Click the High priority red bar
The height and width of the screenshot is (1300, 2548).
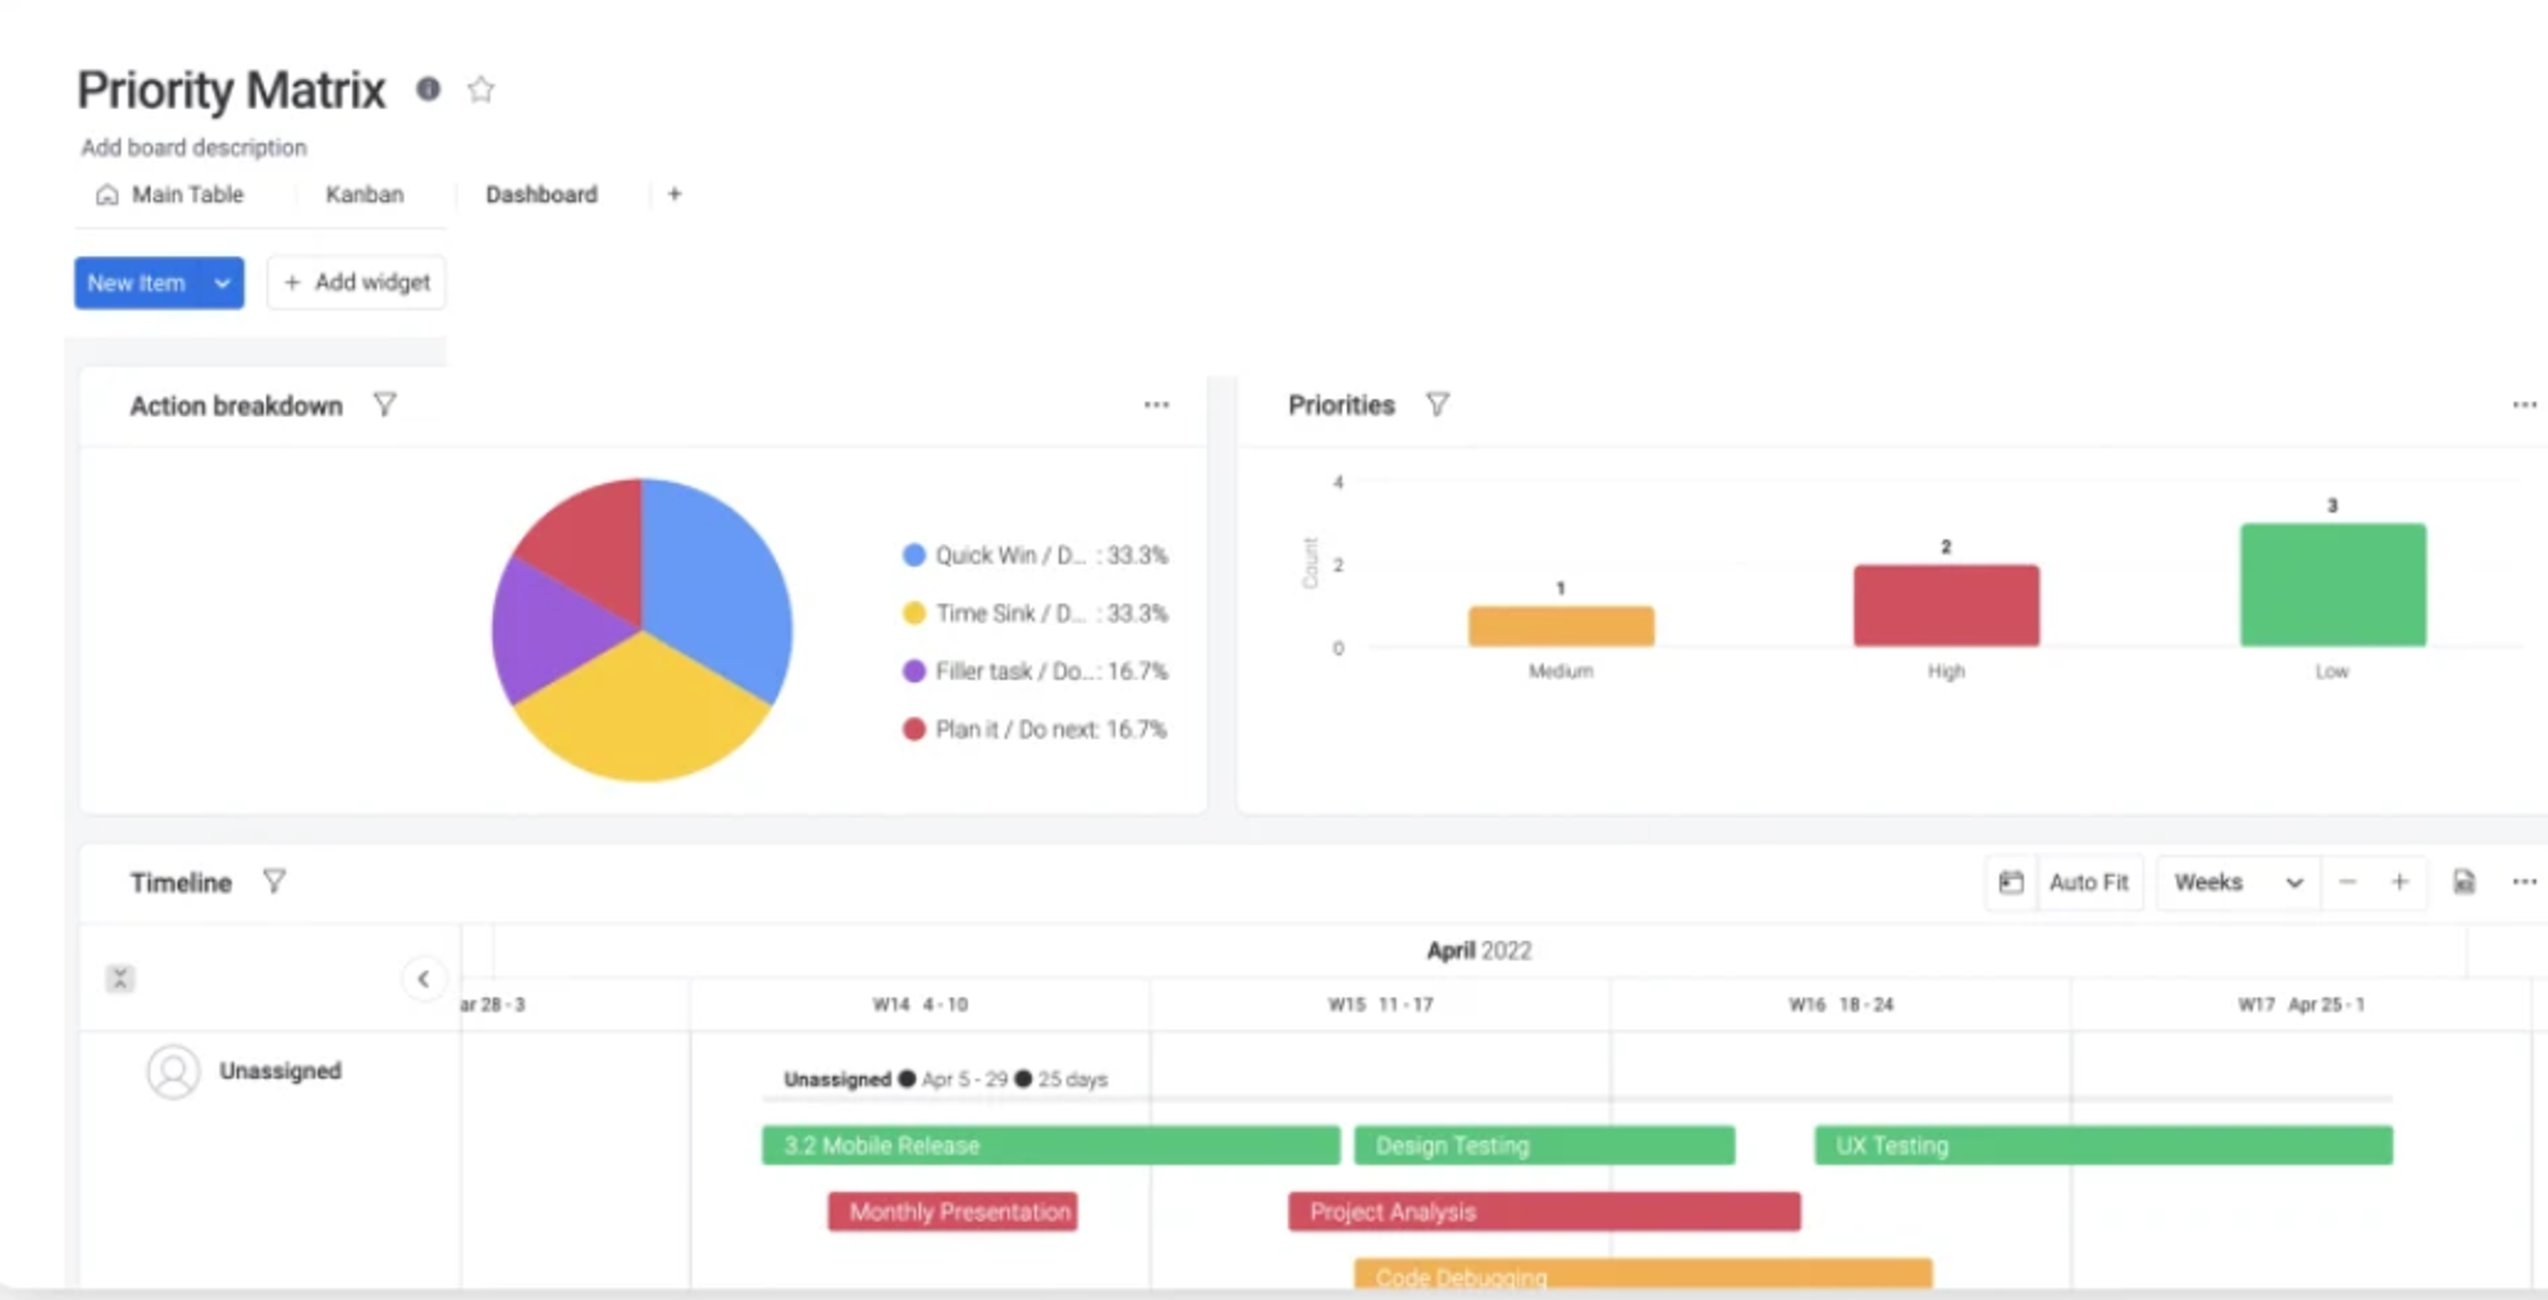(1946, 605)
